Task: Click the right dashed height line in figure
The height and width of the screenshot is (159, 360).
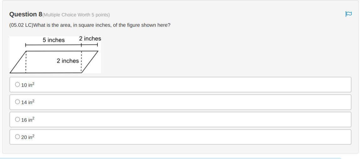Action: coord(82,62)
